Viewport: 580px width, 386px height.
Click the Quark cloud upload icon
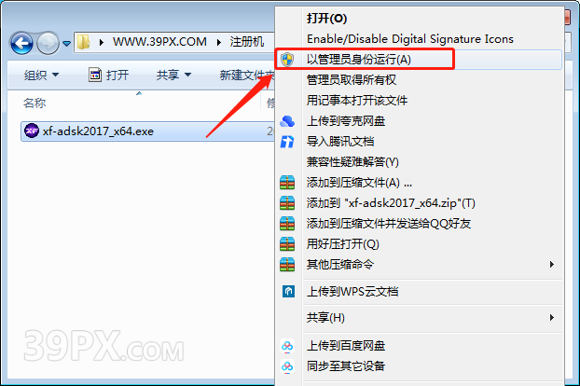pyautogui.click(x=287, y=121)
